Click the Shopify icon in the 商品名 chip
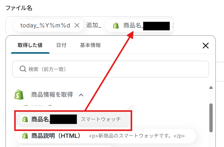Screen dimensions: 224x147 (116, 26)
